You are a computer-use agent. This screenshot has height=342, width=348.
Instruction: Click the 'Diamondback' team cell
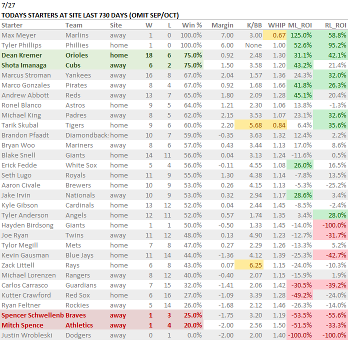point(87,135)
